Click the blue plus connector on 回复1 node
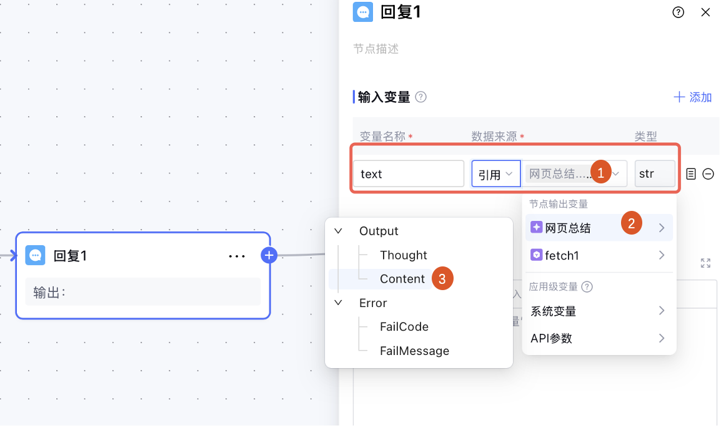Image resolution: width=721 pixels, height=428 pixels. click(269, 255)
